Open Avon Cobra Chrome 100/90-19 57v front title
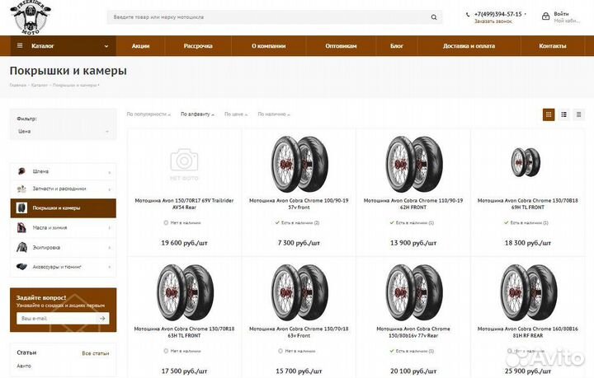The height and width of the screenshot is (378, 594). tap(299, 203)
